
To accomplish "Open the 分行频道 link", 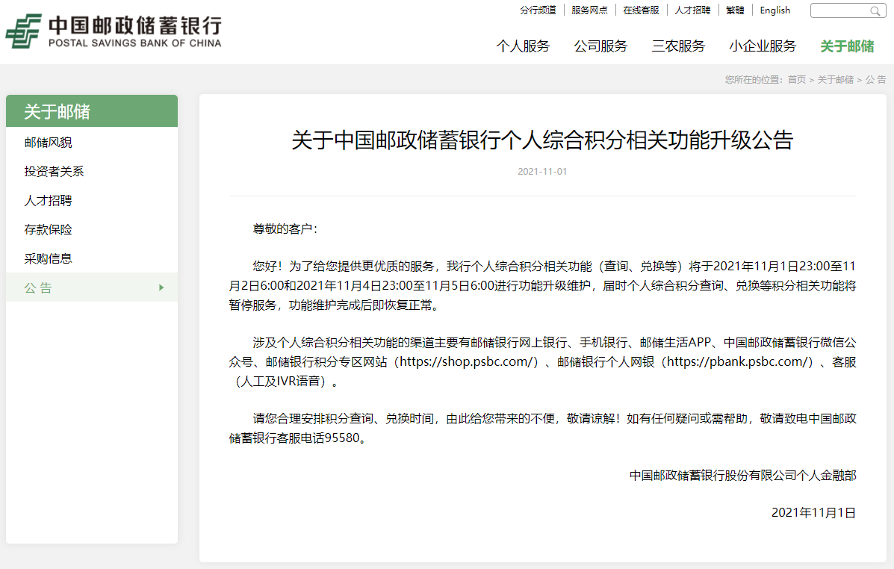I will pyautogui.click(x=538, y=10).
